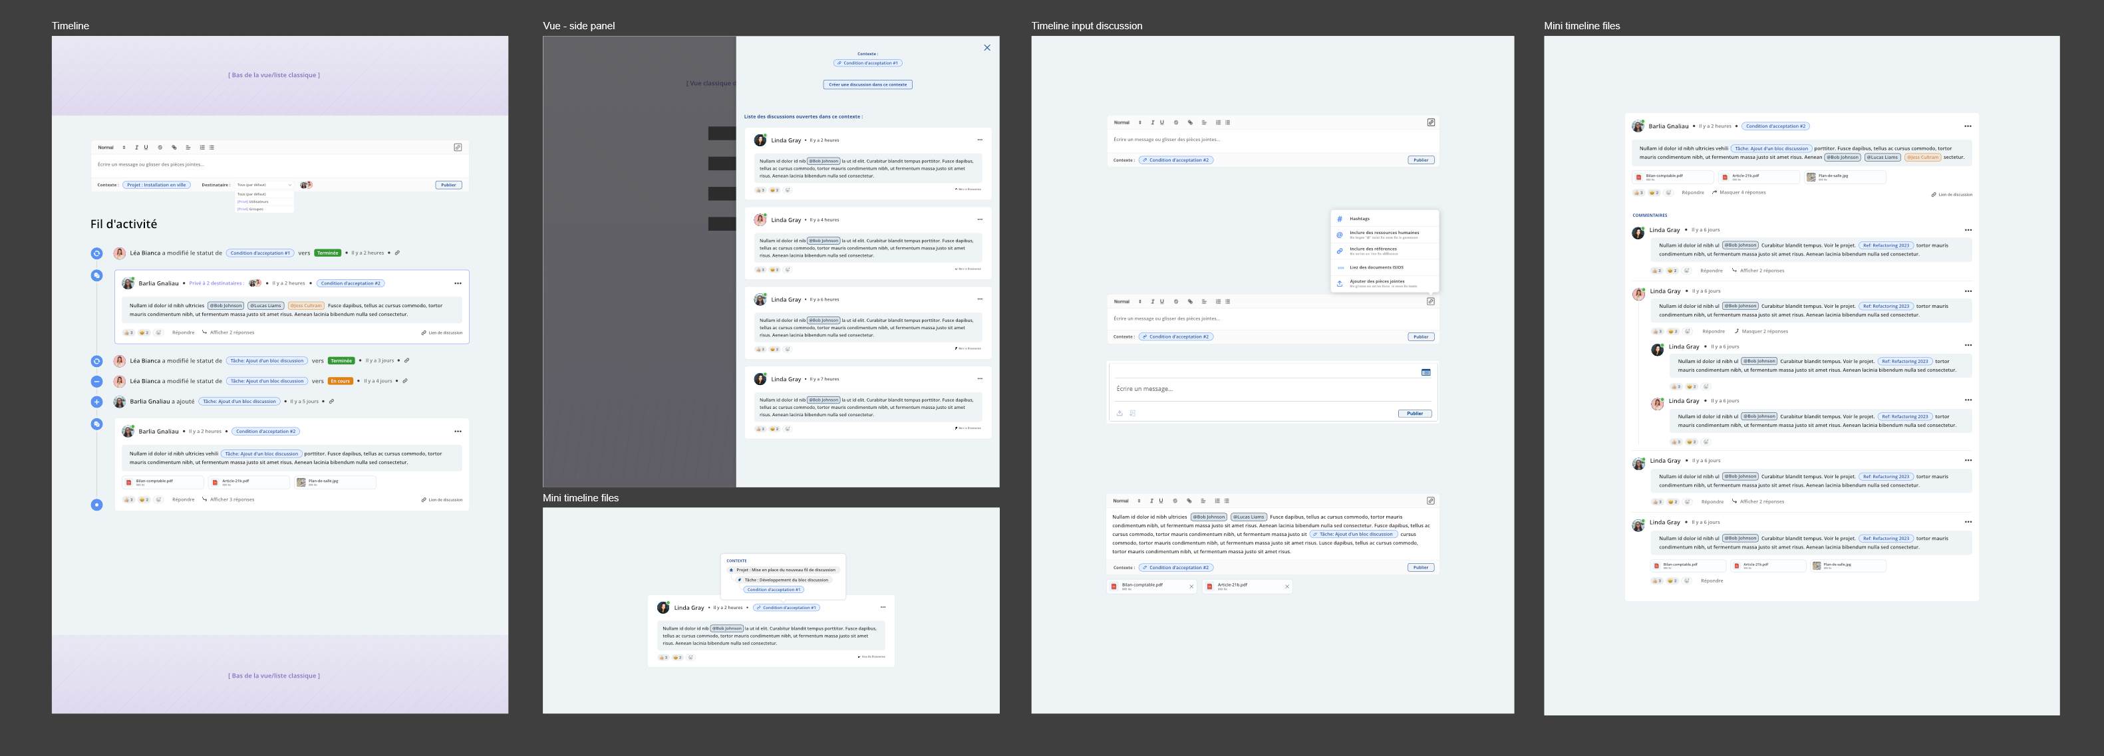Screen dimensions: 2104x756
Task: Choose 'Liez des documents ISIOS' menu entry
Action: coord(1384,267)
